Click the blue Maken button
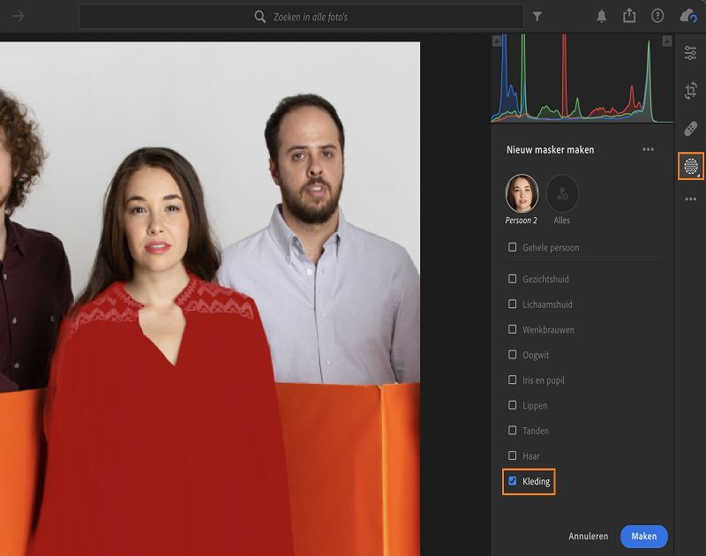Viewport: 706px width, 556px height. coord(644,537)
